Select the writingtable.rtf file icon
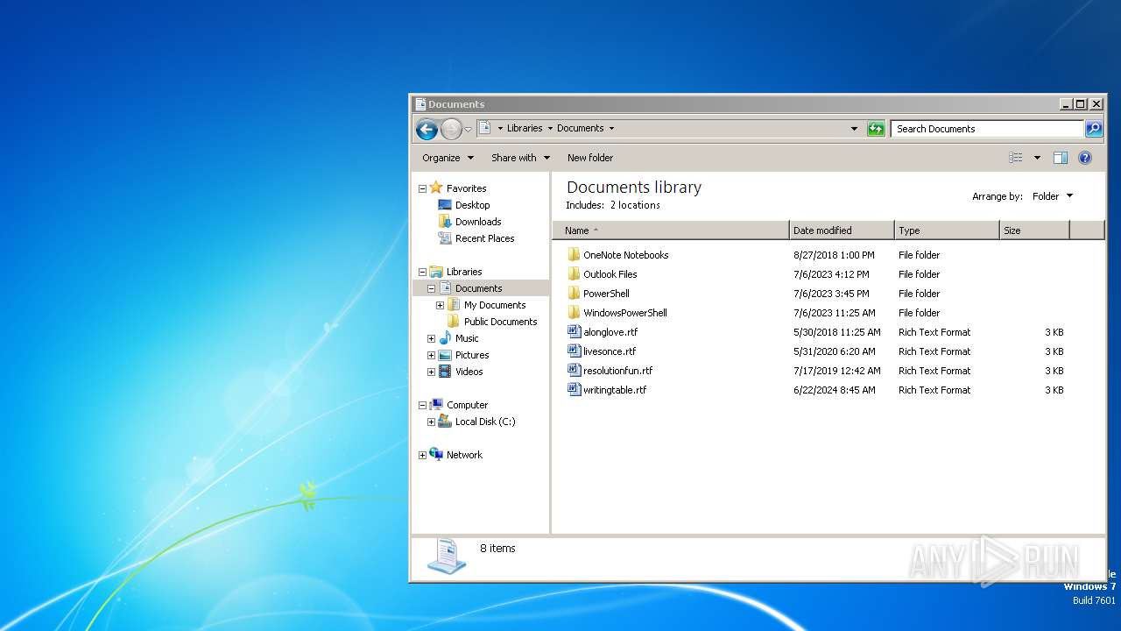 (x=574, y=390)
